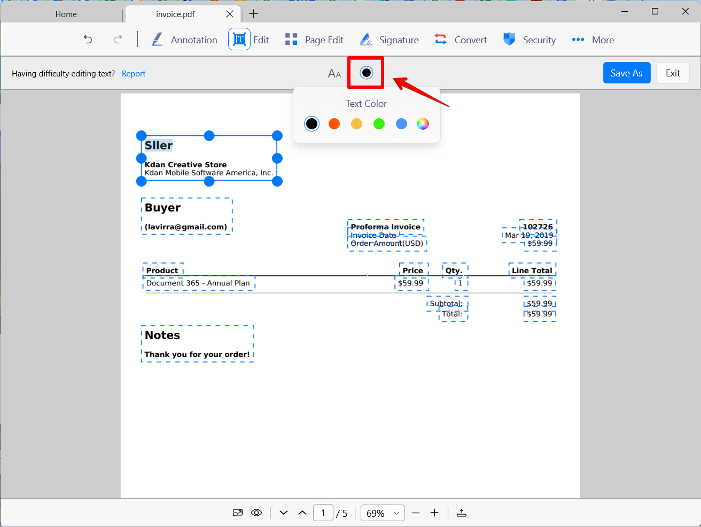Open the Convert tool

[461, 40]
